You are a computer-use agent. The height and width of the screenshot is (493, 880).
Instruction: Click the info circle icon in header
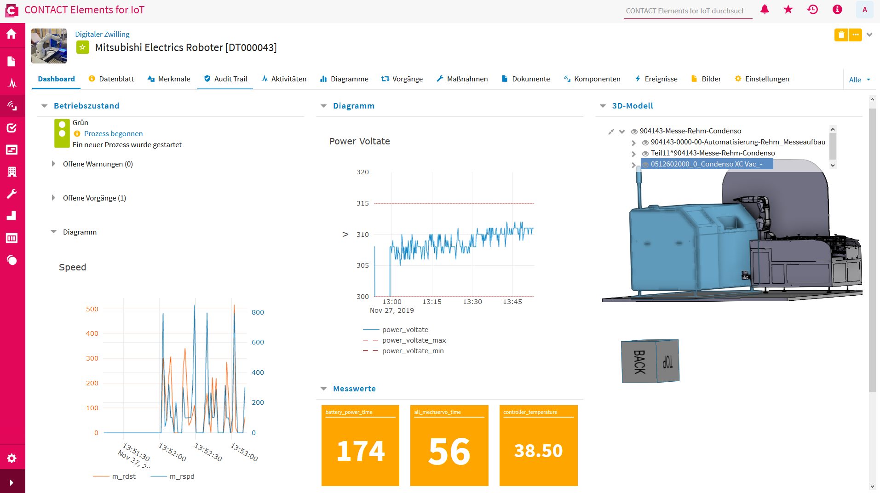pos(837,10)
